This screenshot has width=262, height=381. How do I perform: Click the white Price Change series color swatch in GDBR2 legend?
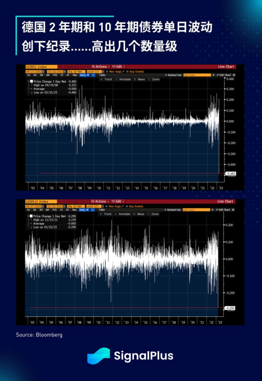tap(32, 81)
